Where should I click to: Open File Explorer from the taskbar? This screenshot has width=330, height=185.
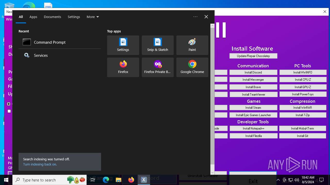[x=119, y=180]
